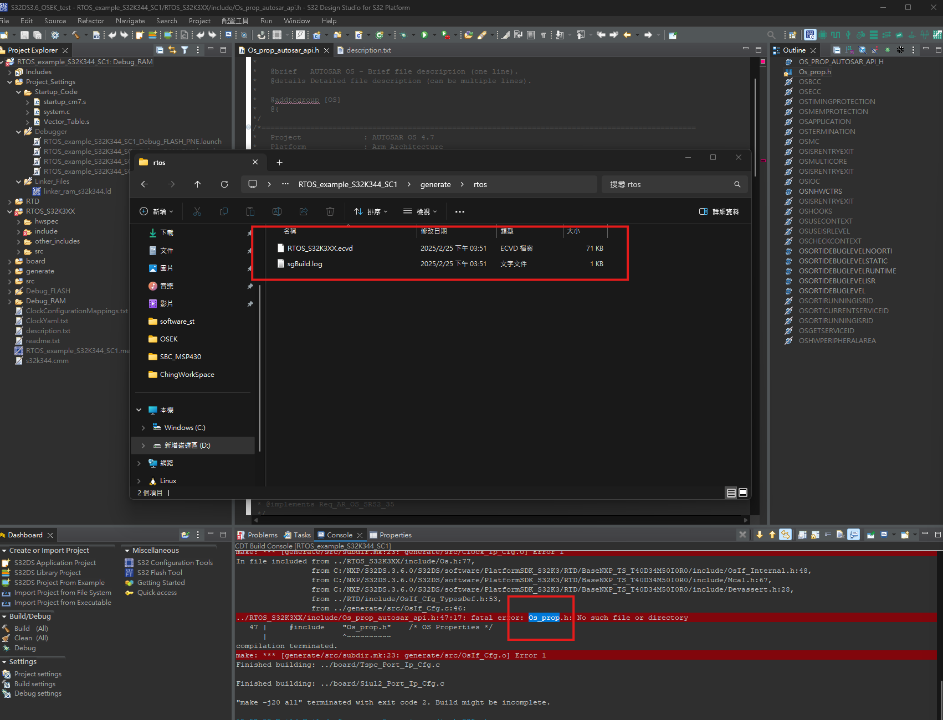Open 'Getting Started' under Miscellaneous
The width and height of the screenshot is (943, 720).
click(160, 582)
